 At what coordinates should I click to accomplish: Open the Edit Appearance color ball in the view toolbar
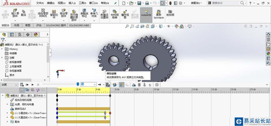(176, 26)
